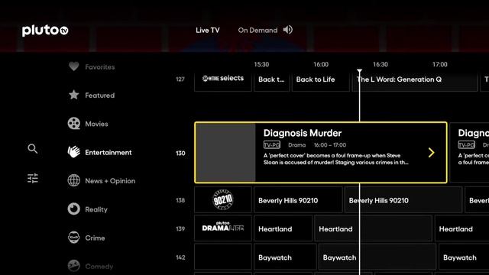Click the Reality eye icon

click(74, 209)
